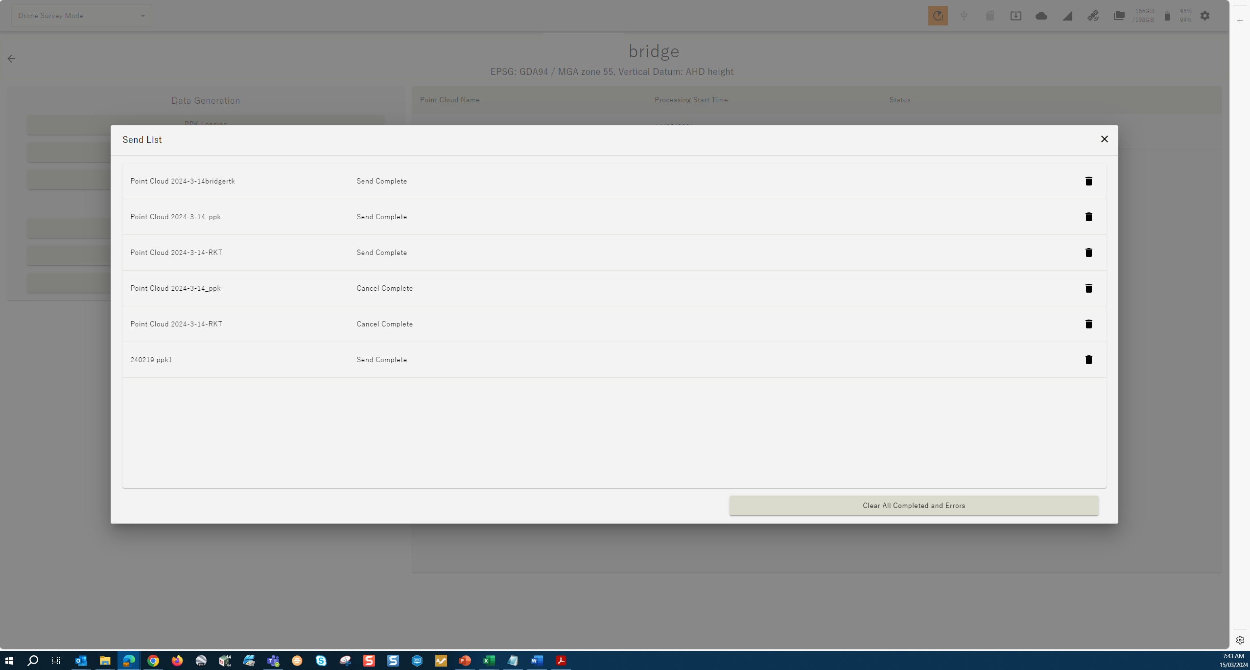The width and height of the screenshot is (1250, 670).
Task: Click the USB connection icon
Action: (964, 16)
